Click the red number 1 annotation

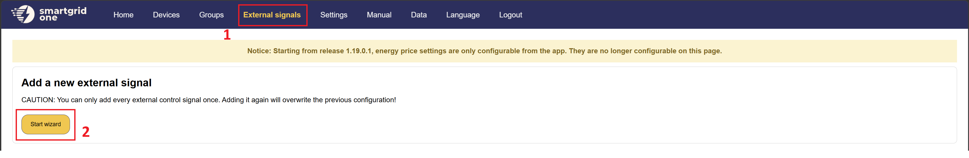click(x=227, y=35)
